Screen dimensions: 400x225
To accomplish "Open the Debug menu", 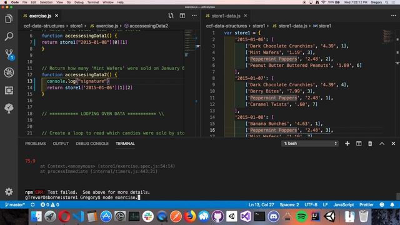I will coord(79,2).
